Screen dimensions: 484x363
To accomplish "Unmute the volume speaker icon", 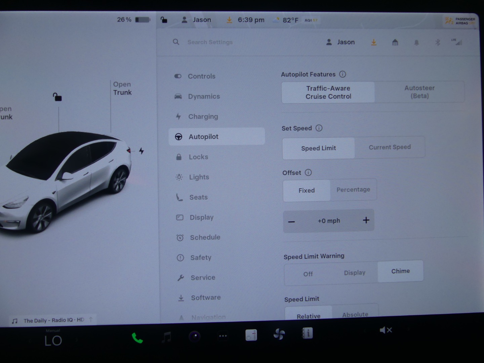I will click(386, 330).
